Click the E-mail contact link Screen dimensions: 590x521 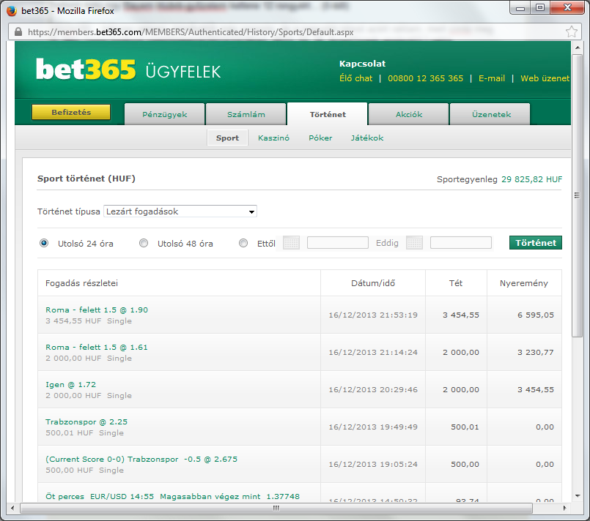click(x=491, y=78)
